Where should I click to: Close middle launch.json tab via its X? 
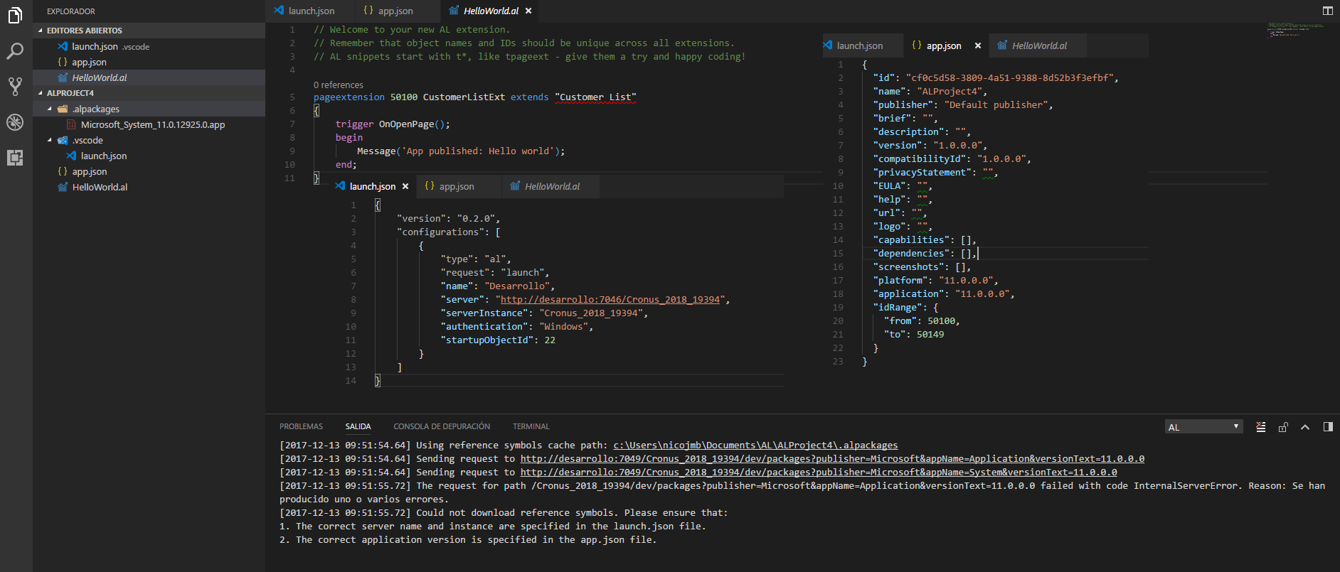(405, 186)
